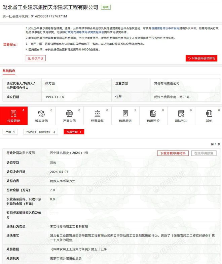Open the 信用信息异议申诉指南 link
This screenshot has width=222, height=264.
165,28
